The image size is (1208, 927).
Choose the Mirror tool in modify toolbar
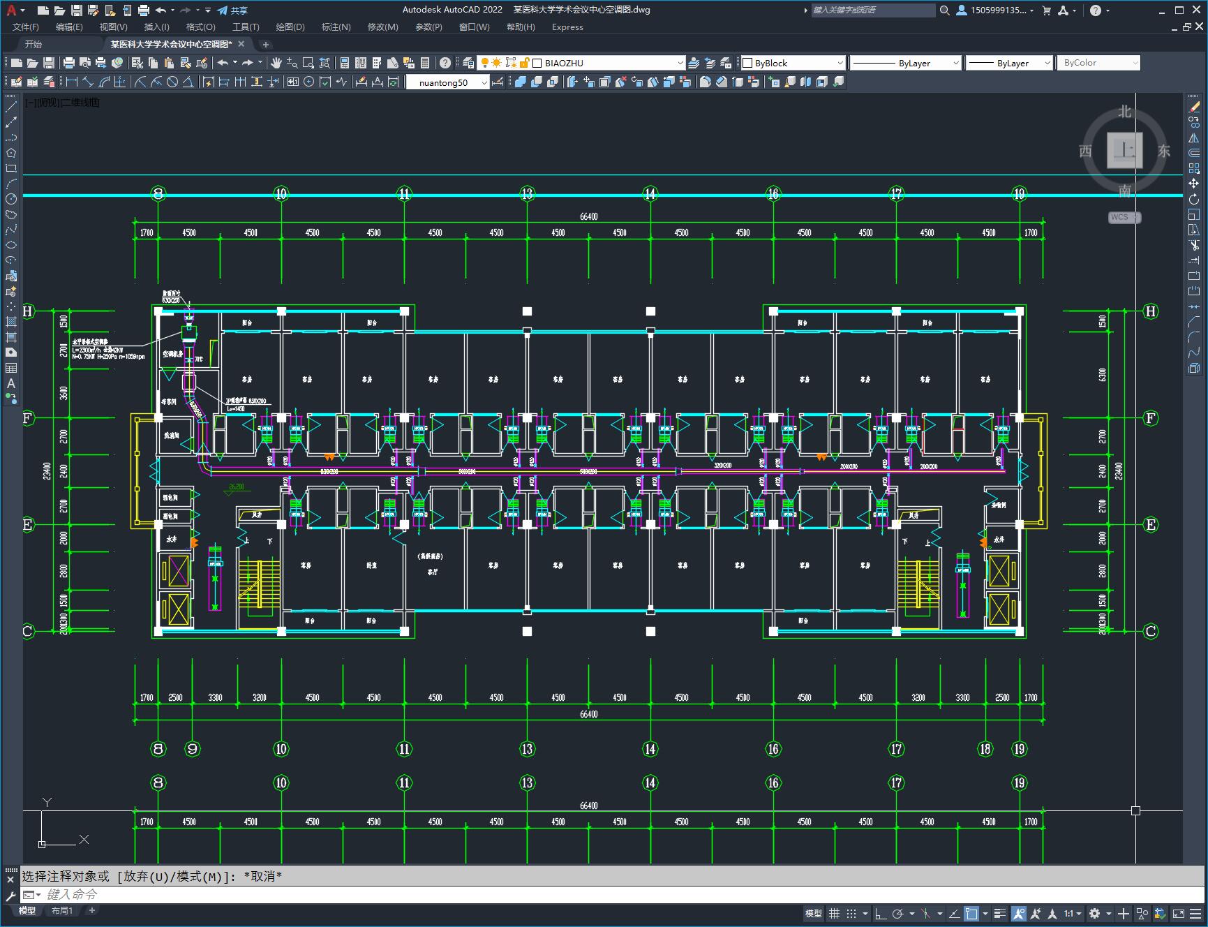point(1194,138)
